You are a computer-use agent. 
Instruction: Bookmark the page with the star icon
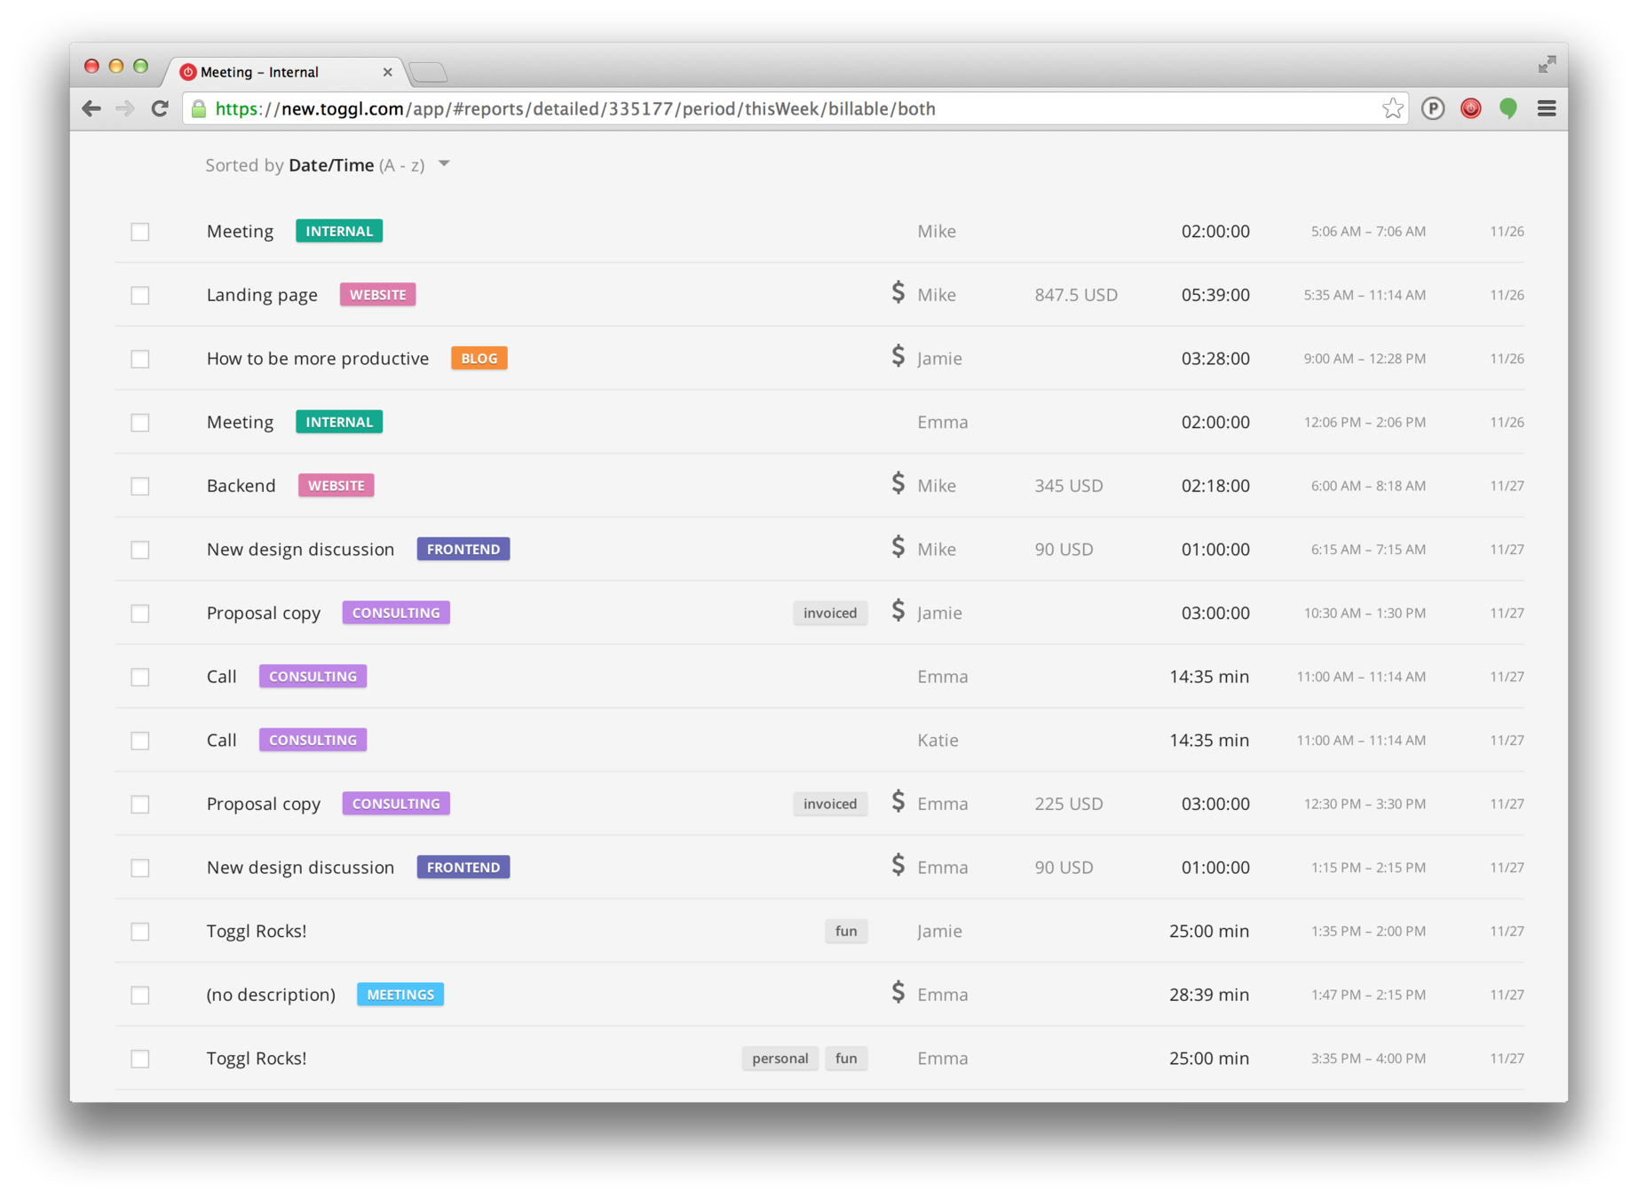[1392, 108]
